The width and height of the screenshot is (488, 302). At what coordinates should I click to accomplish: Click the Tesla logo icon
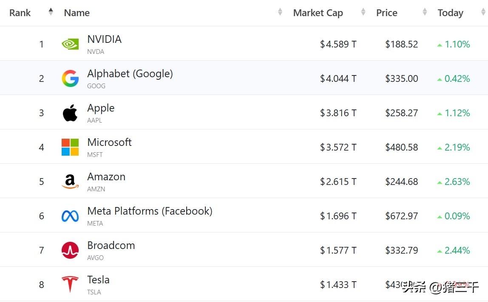pyautogui.click(x=70, y=284)
